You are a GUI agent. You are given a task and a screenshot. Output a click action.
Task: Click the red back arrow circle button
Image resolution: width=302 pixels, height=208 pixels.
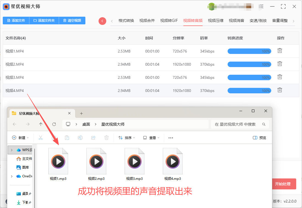[102, 21]
